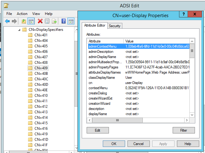Click the Filter button
Image resolution: width=205 pixels, height=153 pixels.
[184, 130]
